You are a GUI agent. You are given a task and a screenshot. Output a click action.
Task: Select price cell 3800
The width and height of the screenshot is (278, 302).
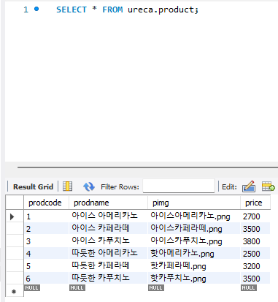click(255, 241)
